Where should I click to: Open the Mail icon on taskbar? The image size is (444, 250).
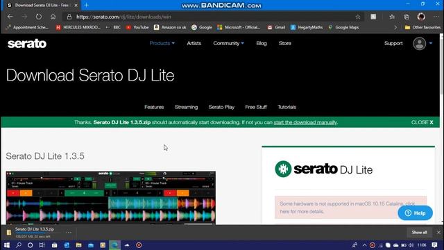pyautogui.click(x=91, y=245)
